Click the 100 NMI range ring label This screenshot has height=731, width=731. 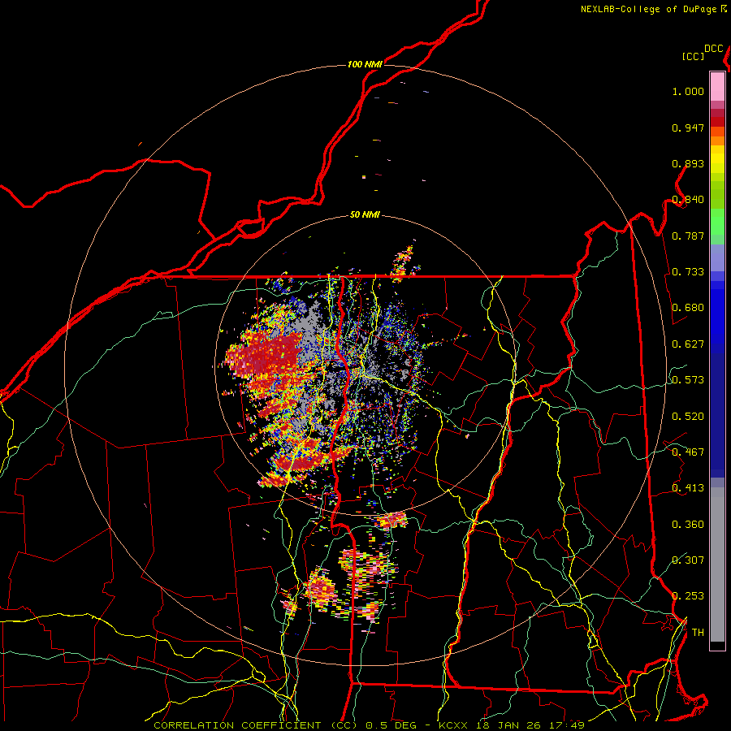tap(365, 64)
